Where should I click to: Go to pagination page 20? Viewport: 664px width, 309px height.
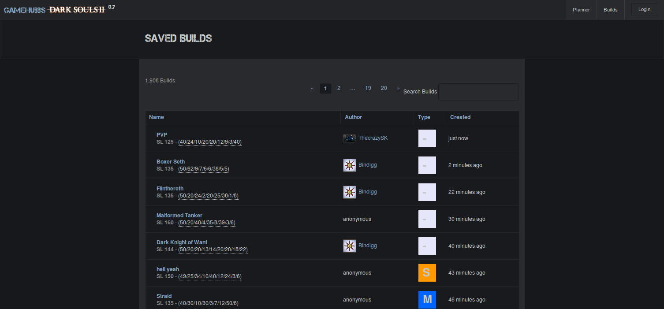click(384, 88)
